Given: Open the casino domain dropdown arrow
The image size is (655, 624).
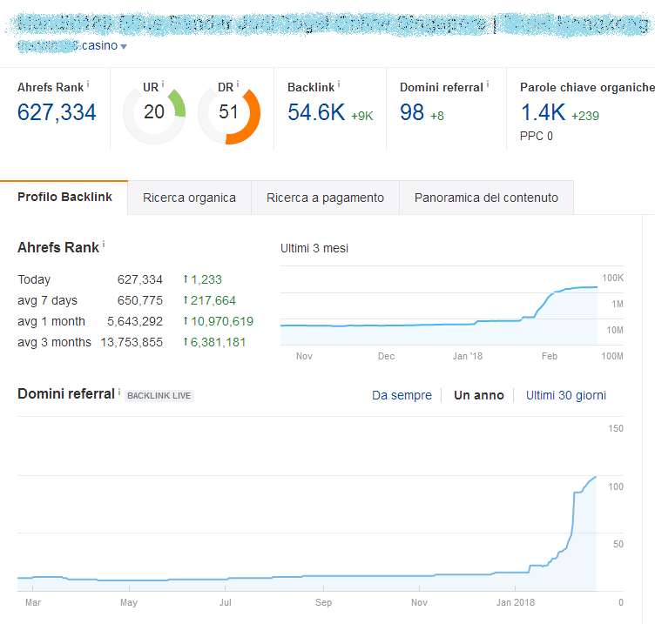Looking at the screenshot, I should [123, 46].
